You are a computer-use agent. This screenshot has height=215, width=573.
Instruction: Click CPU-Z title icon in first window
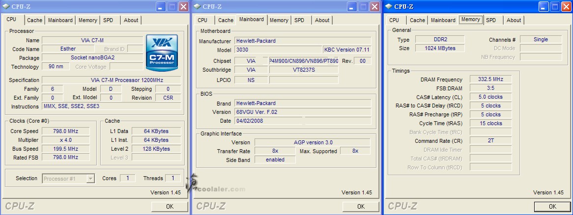click(x=6, y=6)
